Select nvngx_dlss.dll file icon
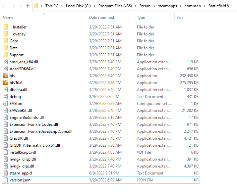237x195 pixels. (x=6, y=166)
